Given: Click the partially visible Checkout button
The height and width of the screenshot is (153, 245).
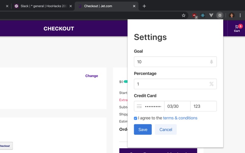Looking at the screenshot, I should click(6, 146).
